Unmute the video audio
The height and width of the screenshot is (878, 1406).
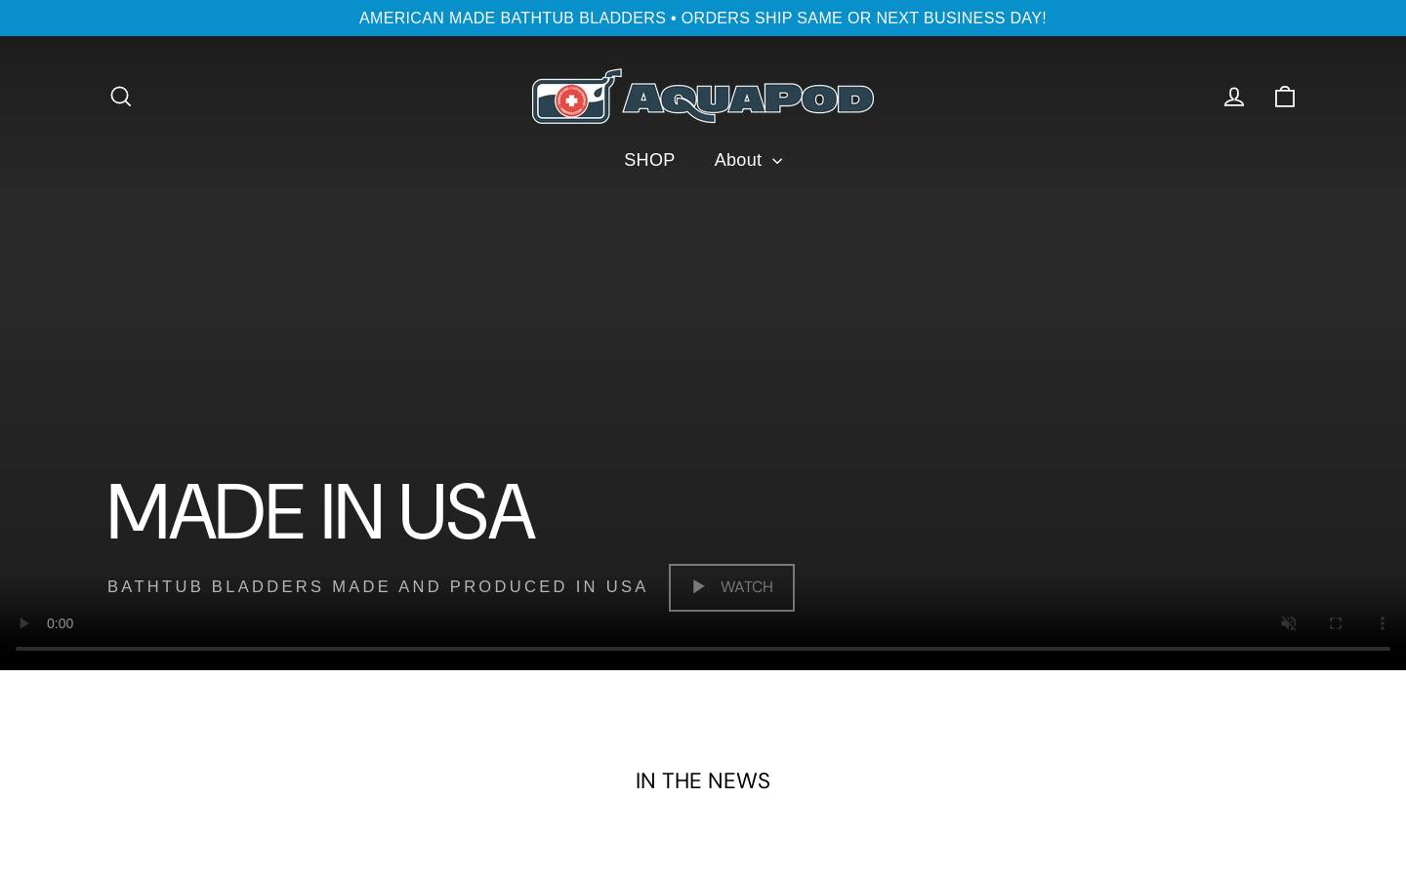[x=1289, y=623]
